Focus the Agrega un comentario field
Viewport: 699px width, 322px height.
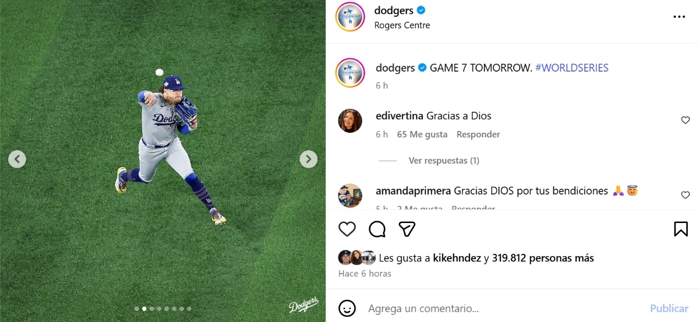[x=506, y=308]
